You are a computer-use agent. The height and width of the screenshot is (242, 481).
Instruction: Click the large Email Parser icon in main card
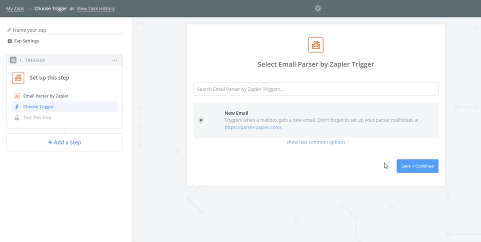tap(315, 45)
